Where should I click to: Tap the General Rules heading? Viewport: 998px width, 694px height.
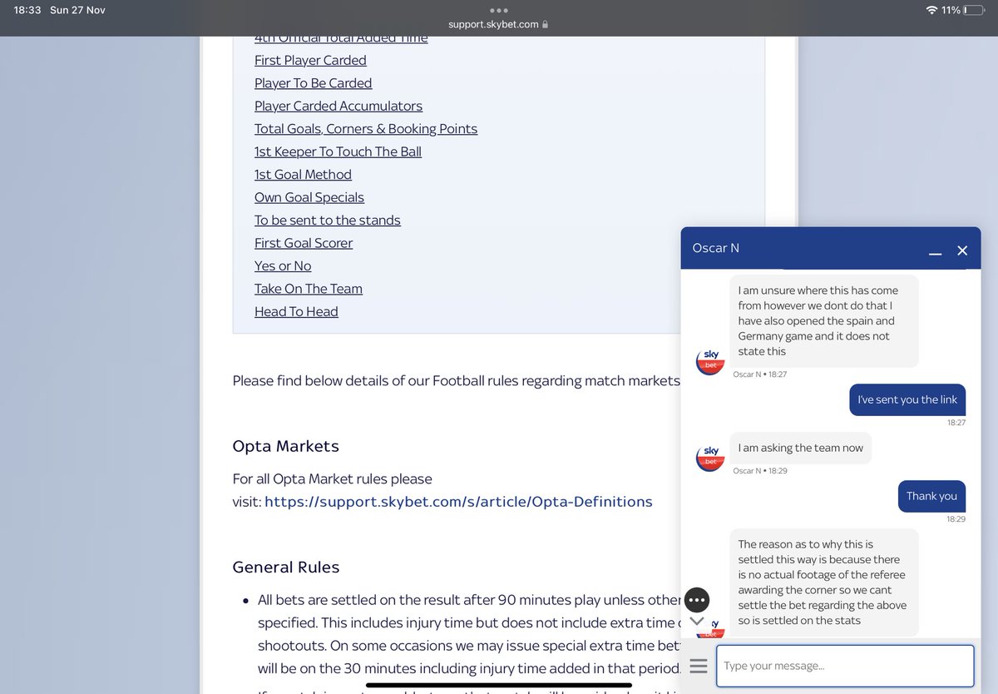click(286, 568)
